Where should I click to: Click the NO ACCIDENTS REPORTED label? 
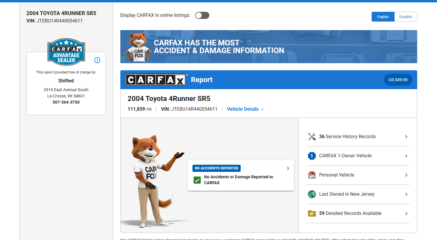pyautogui.click(x=216, y=168)
